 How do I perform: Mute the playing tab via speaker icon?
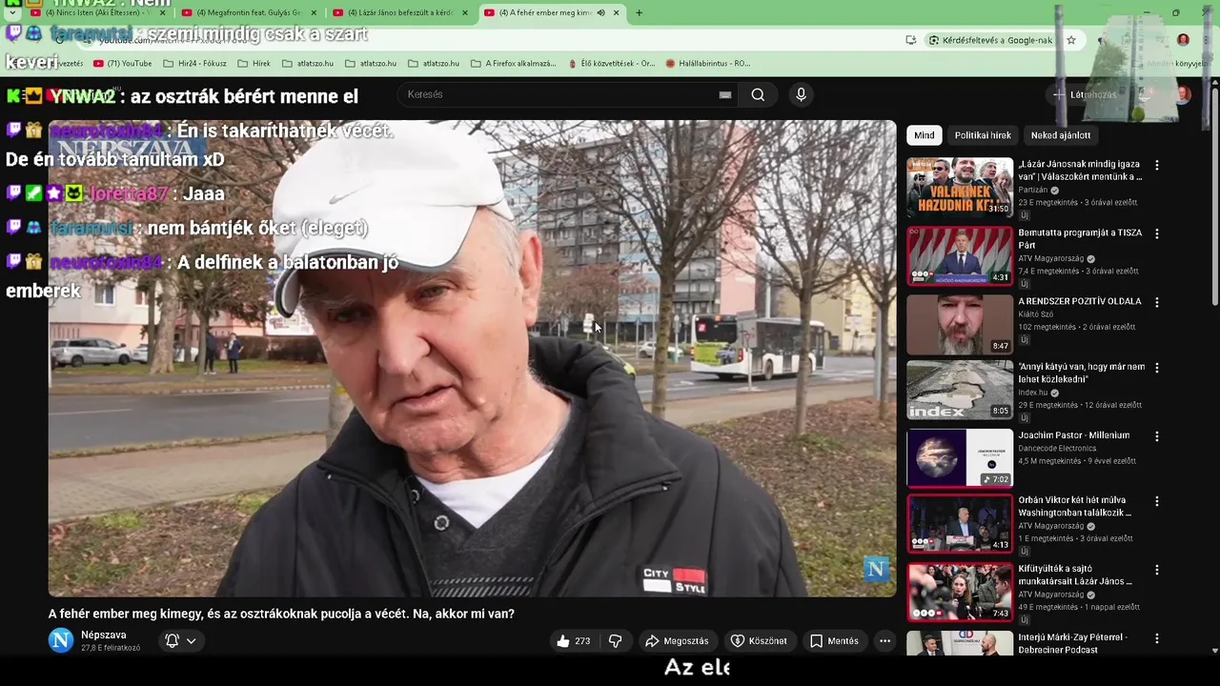600,13
